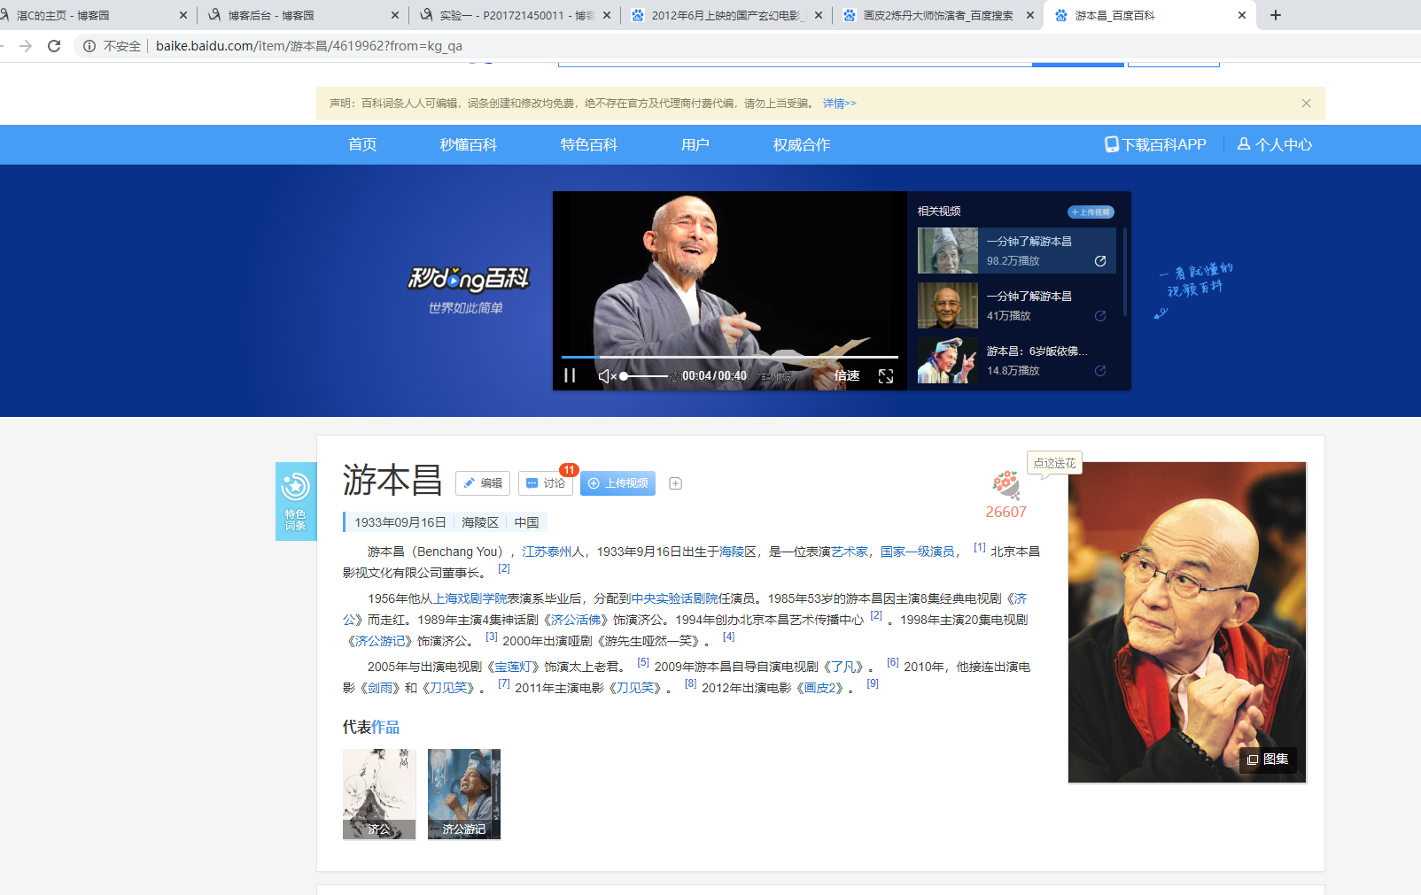Open the 中央实验话剧院 link
The image size is (1421, 895).
click(675, 598)
